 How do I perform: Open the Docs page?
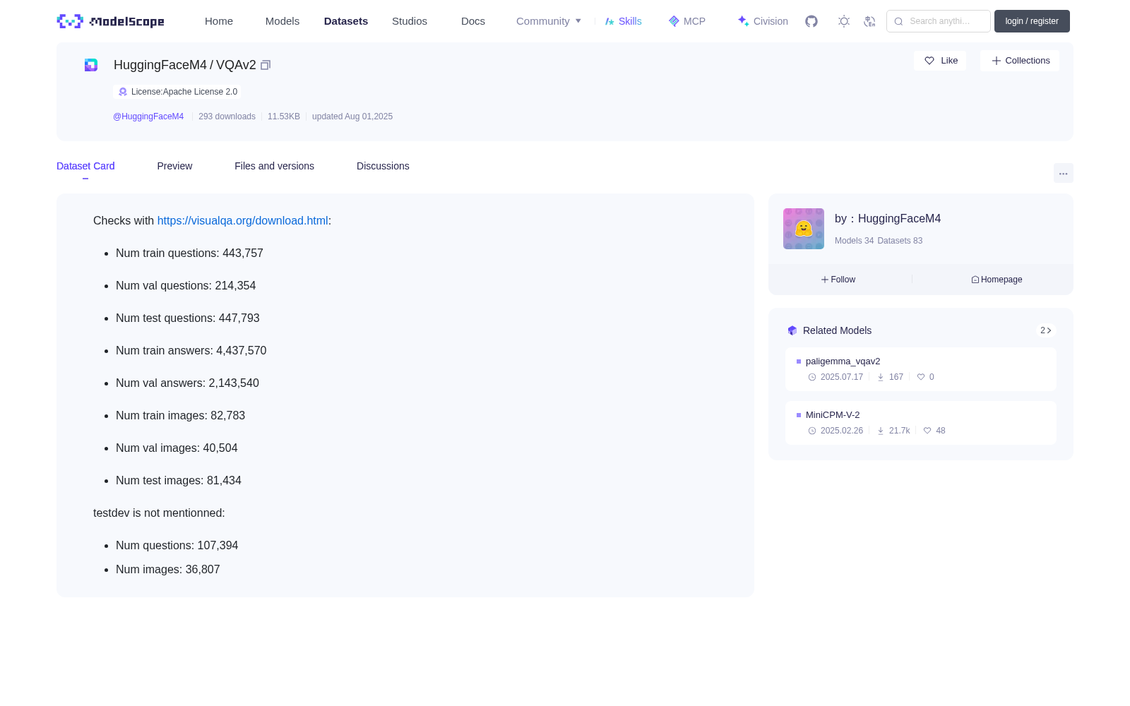point(473,21)
